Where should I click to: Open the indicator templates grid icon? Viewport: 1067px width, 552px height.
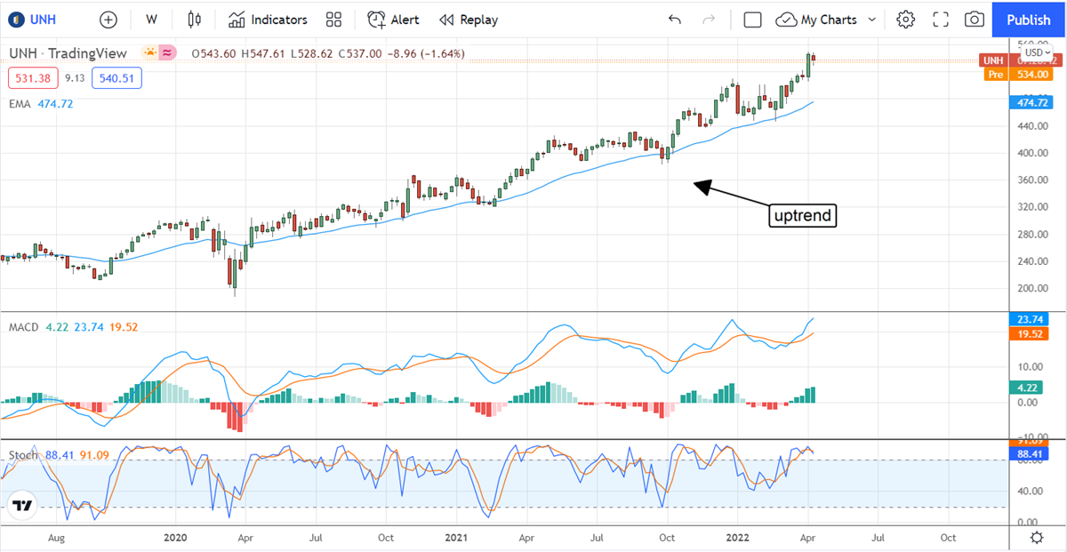(x=333, y=20)
